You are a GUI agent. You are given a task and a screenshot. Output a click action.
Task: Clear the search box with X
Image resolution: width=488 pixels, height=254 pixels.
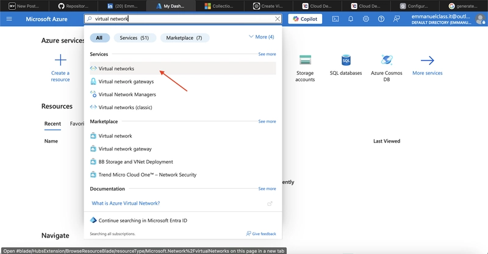(278, 19)
